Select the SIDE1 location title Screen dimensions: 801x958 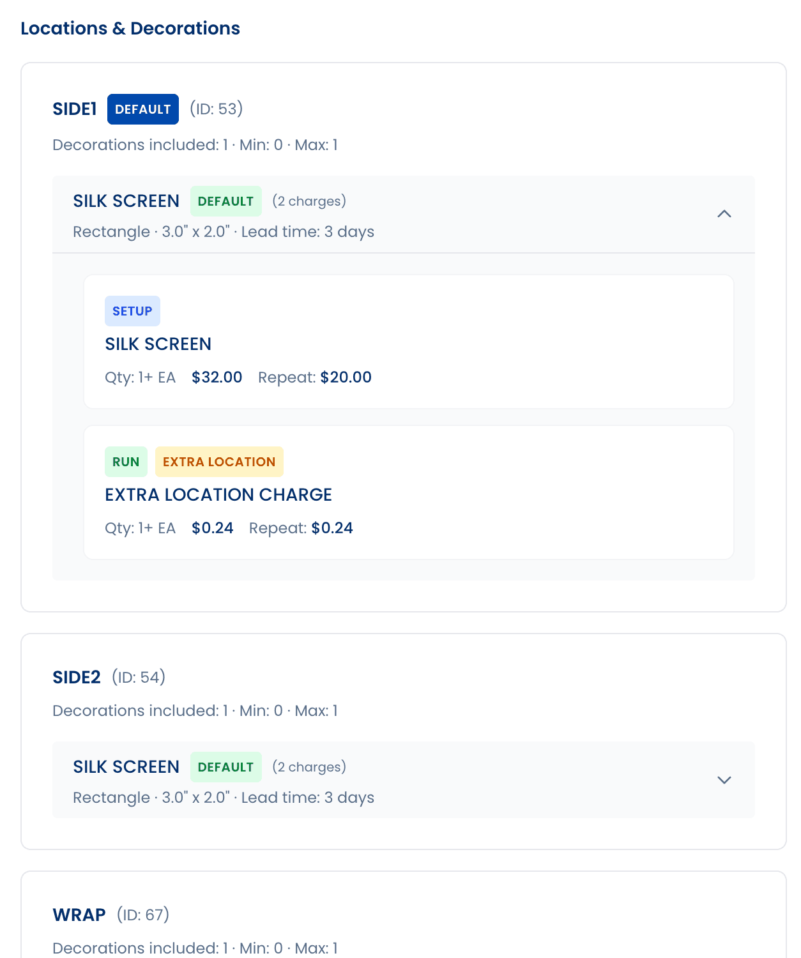point(74,109)
